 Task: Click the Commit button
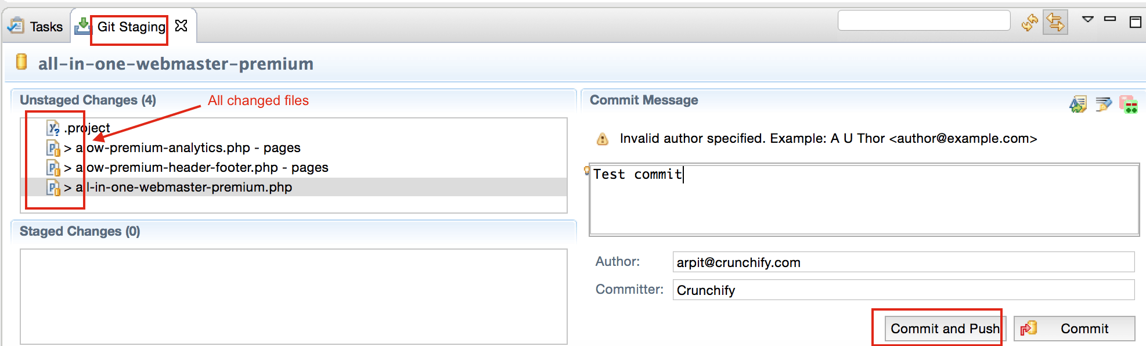coord(1075,329)
